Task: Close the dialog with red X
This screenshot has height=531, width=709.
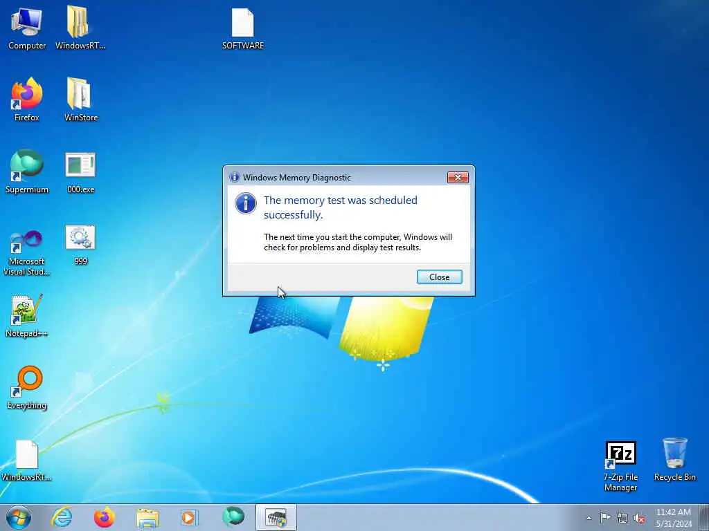Action: pos(458,178)
